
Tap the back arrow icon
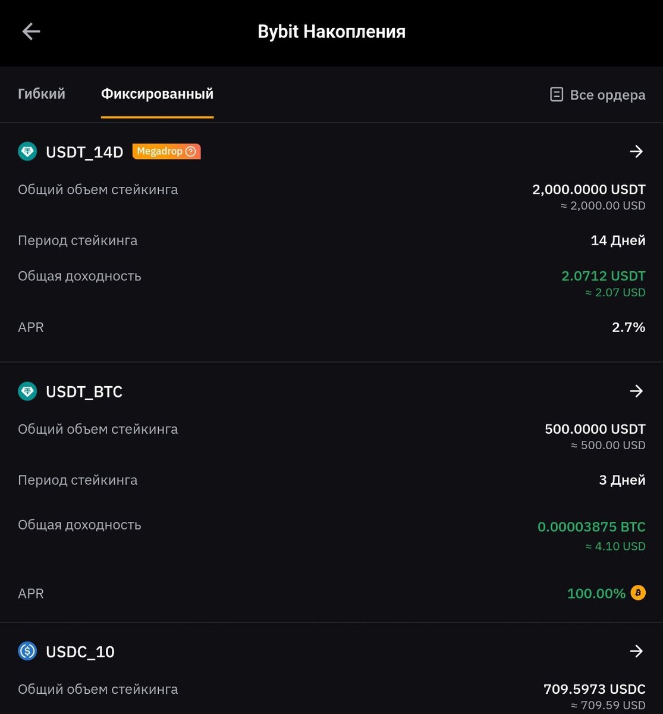pos(31,32)
